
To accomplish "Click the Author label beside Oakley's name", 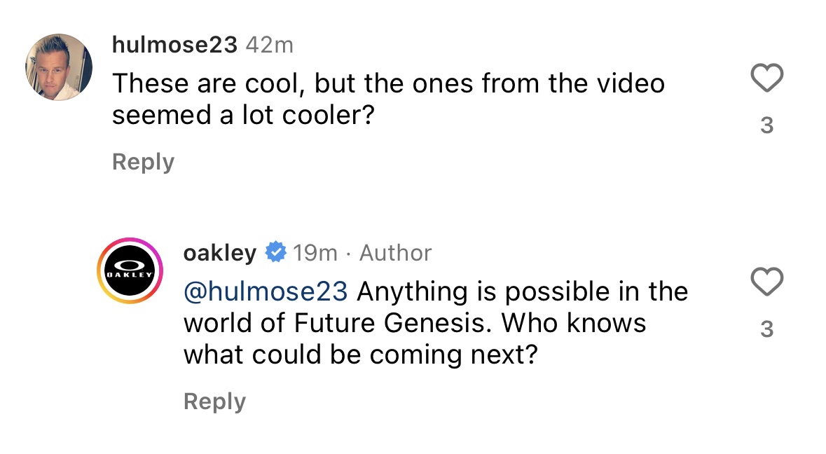I will click(396, 253).
